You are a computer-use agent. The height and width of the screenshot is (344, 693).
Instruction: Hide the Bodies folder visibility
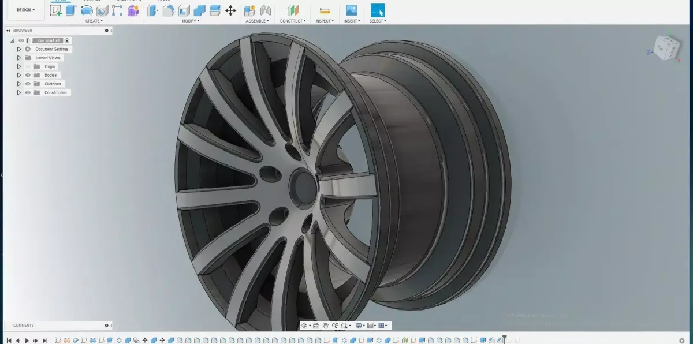tap(27, 75)
